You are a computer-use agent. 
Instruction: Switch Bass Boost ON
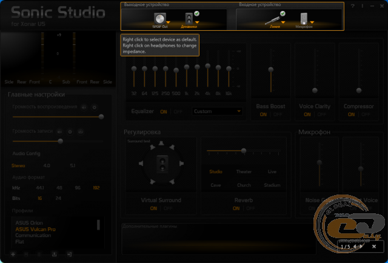(x=263, y=115)
